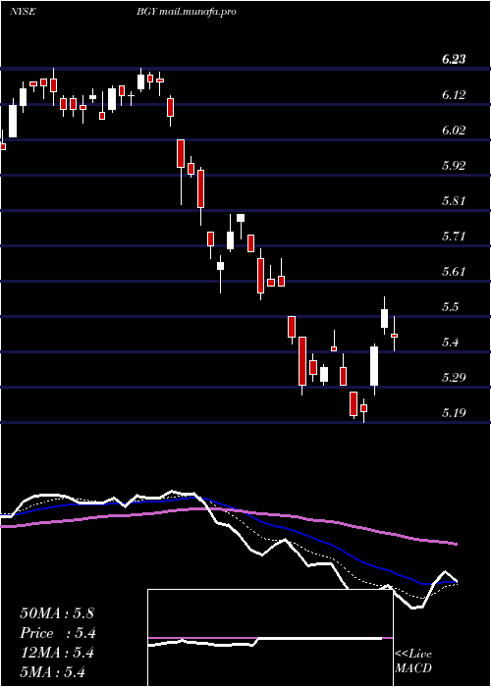Click the 50MA : 5.8 readout
The height and width of the screenshot is (687, 491).
[x=57, y=613]
